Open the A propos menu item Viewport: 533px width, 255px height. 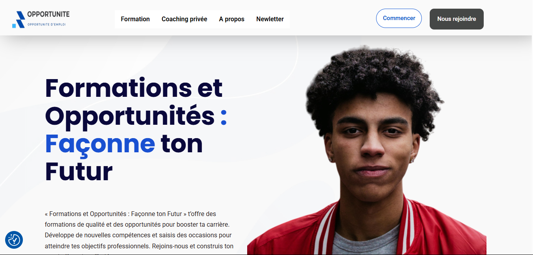[x=232, y=19]
